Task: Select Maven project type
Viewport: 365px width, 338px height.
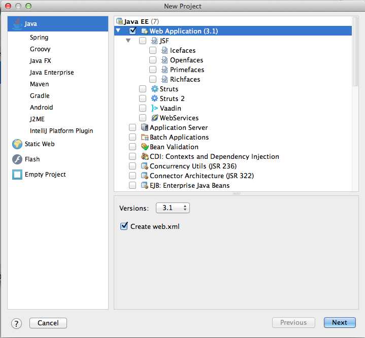Action: coord(39,84)
